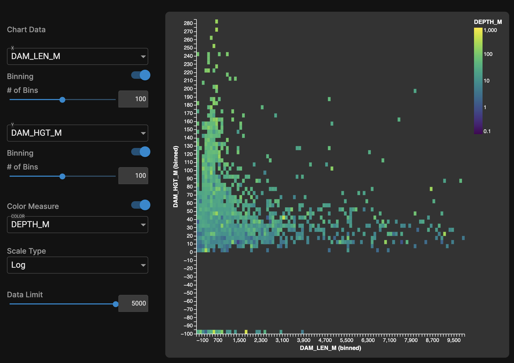The width and height of the screenshot is (514, 363).
Task: Click the Data Limit 5000 field
Action: [x=133, y=303]
